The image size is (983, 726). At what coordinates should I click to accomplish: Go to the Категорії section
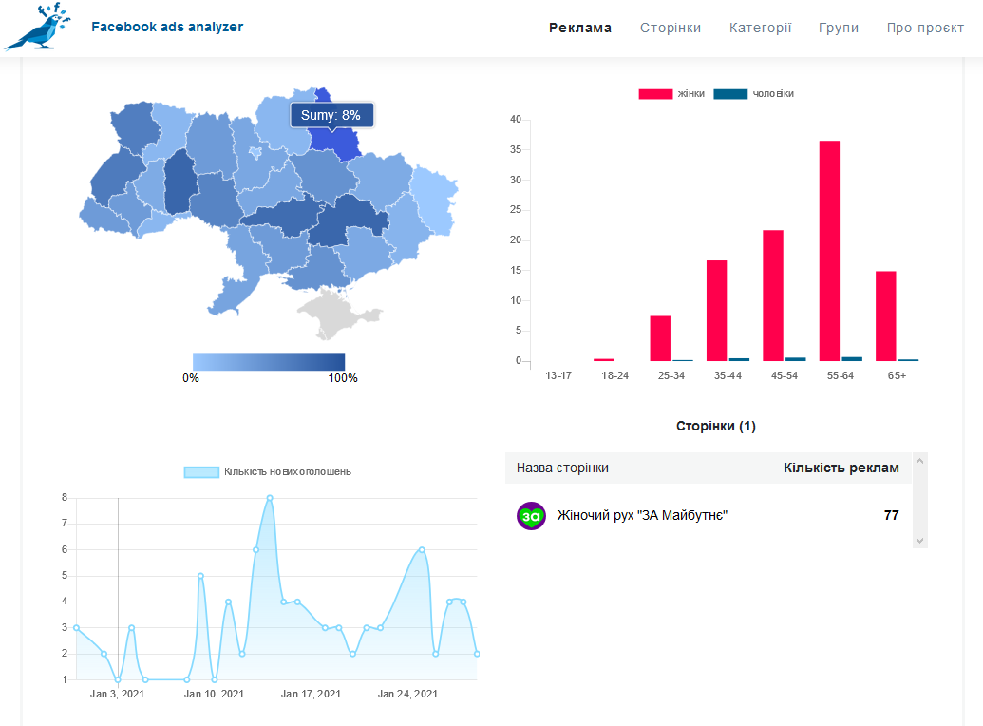[x=760, y=28]
